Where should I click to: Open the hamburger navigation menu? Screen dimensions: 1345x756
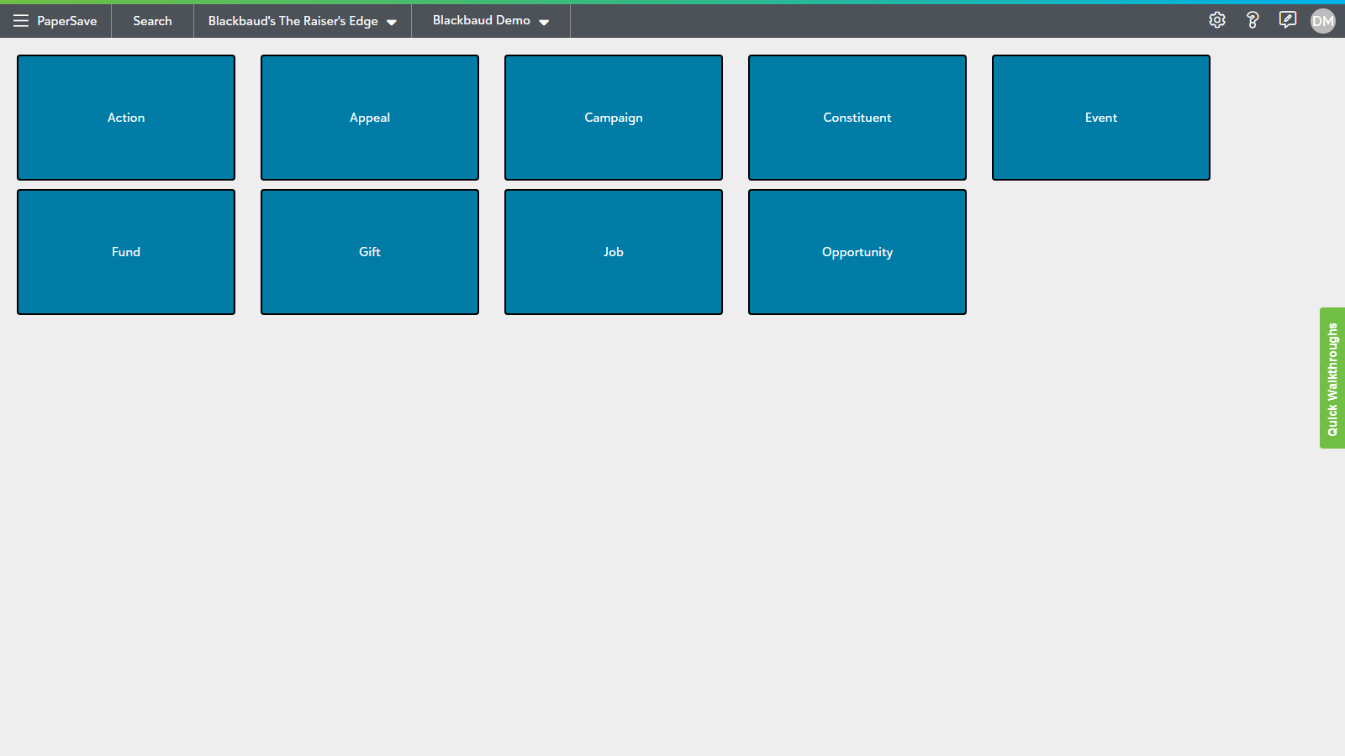click(21, 21)
